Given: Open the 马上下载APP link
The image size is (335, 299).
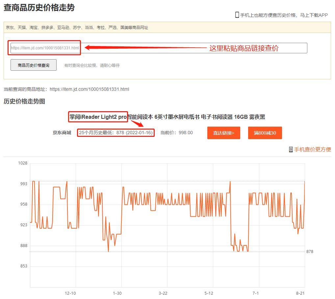Looking at the screenshot, I should (314, 15).
